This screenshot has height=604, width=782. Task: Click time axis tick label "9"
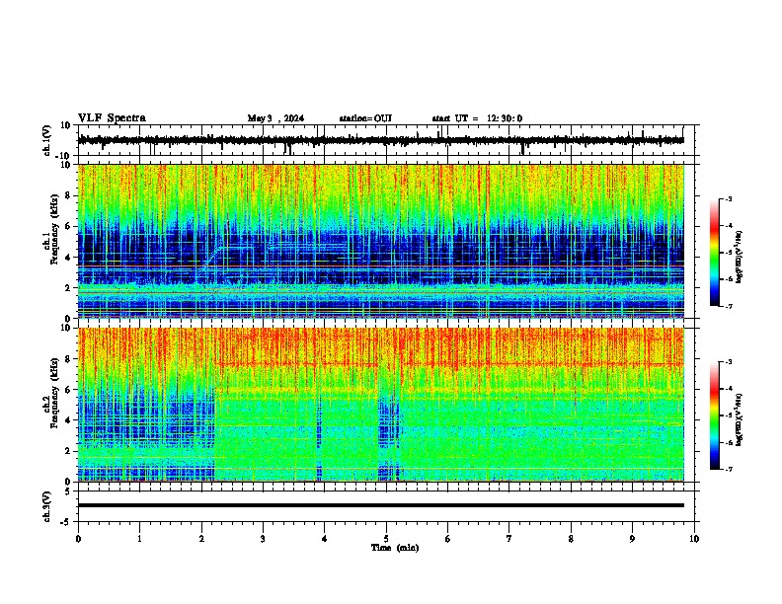[632, 539]
